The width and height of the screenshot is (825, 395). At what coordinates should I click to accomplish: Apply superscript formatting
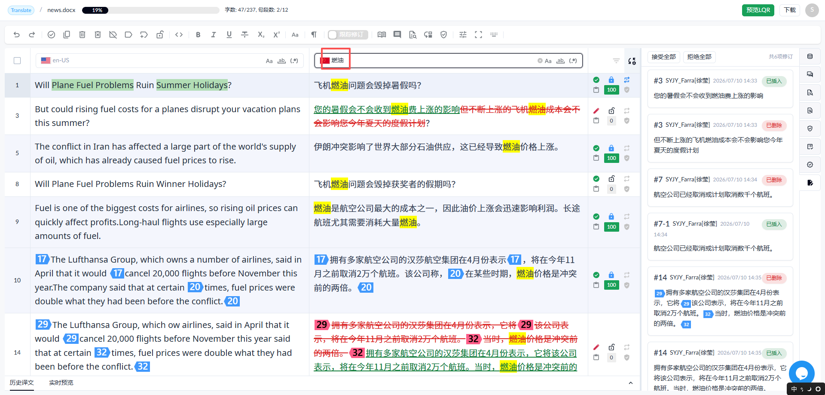[x=277, y=35]
